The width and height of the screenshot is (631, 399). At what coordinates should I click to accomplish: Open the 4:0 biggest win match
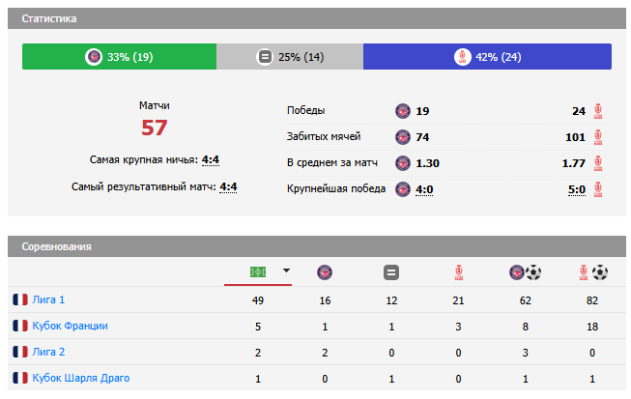[x=423, y=189]
